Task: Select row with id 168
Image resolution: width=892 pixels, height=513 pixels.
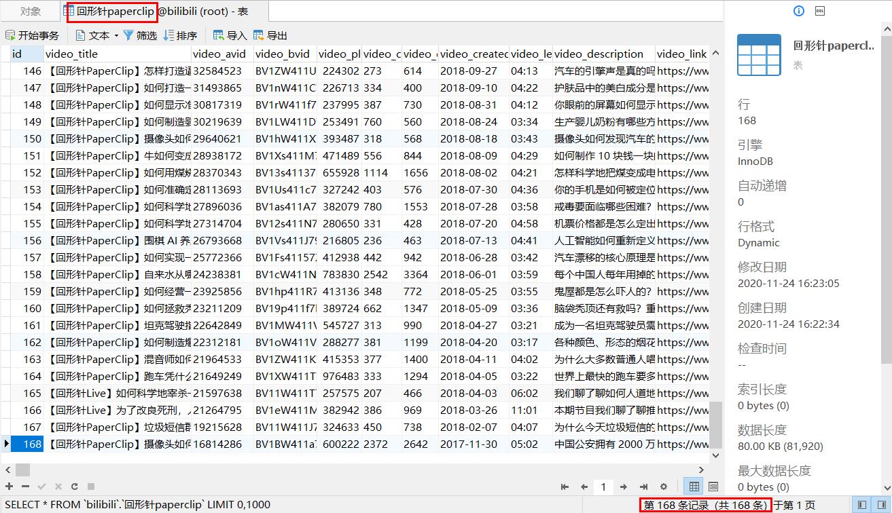Action: pyautogui.click(x=26, y=444)
